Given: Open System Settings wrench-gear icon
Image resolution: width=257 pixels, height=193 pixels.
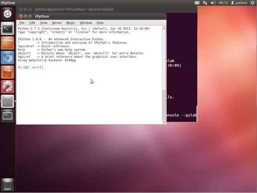Looking at the screenshot, I should coord(7,87).
